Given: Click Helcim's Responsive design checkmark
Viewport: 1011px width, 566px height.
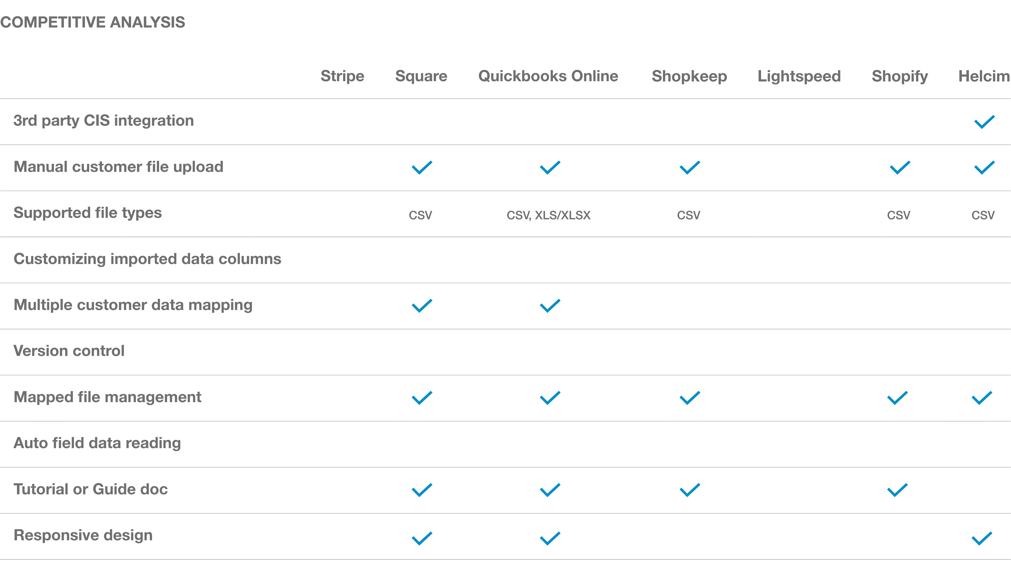Looking at the screenshot, I should tap(982, 538).
